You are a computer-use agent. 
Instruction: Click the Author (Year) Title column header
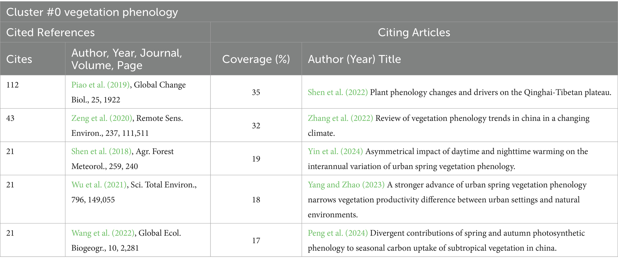[x=354, y=59]
